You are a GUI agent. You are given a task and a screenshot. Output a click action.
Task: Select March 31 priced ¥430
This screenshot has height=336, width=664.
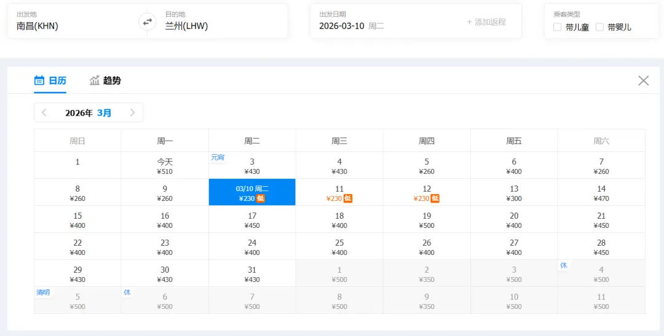(252, 273)
